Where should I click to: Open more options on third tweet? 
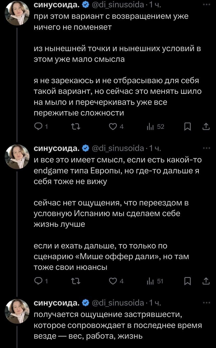point(206,303)
